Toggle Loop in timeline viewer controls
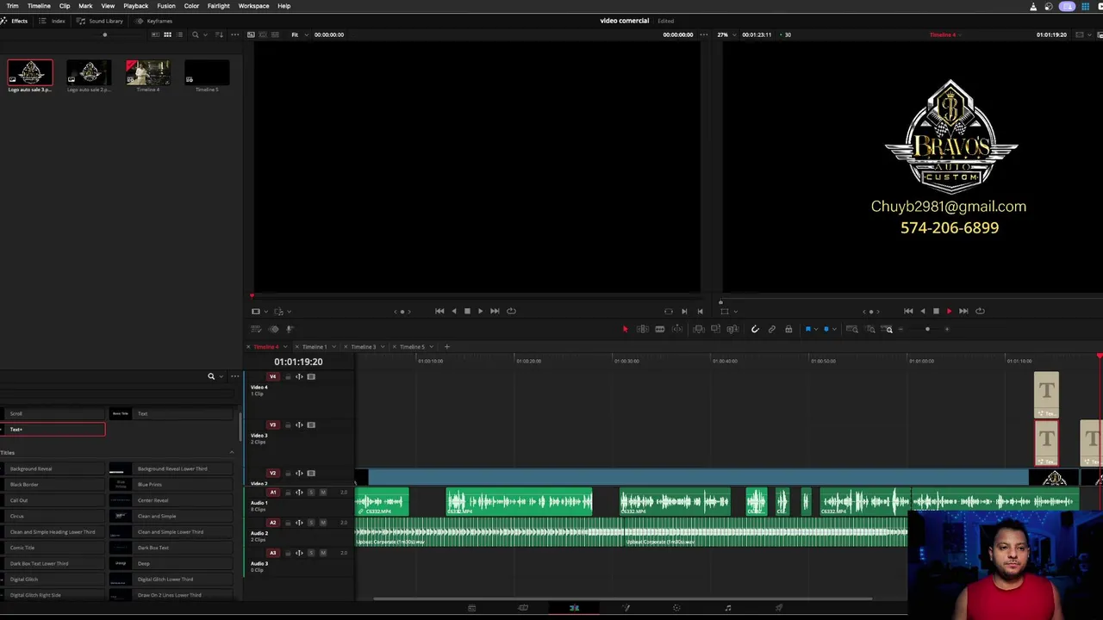The width and height of the screenshot is (1103, 620). coord(980,311)
